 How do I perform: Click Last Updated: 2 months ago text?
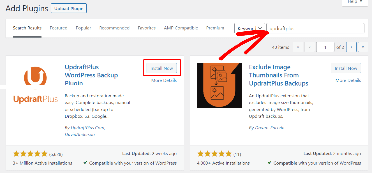pos(332,154)
